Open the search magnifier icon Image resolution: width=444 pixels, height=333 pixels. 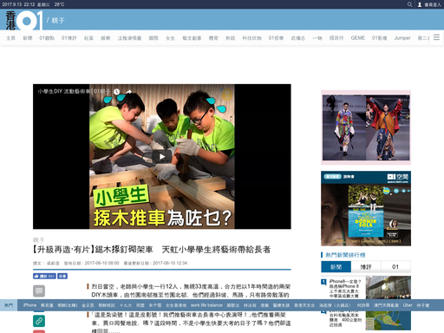(409, 4)
